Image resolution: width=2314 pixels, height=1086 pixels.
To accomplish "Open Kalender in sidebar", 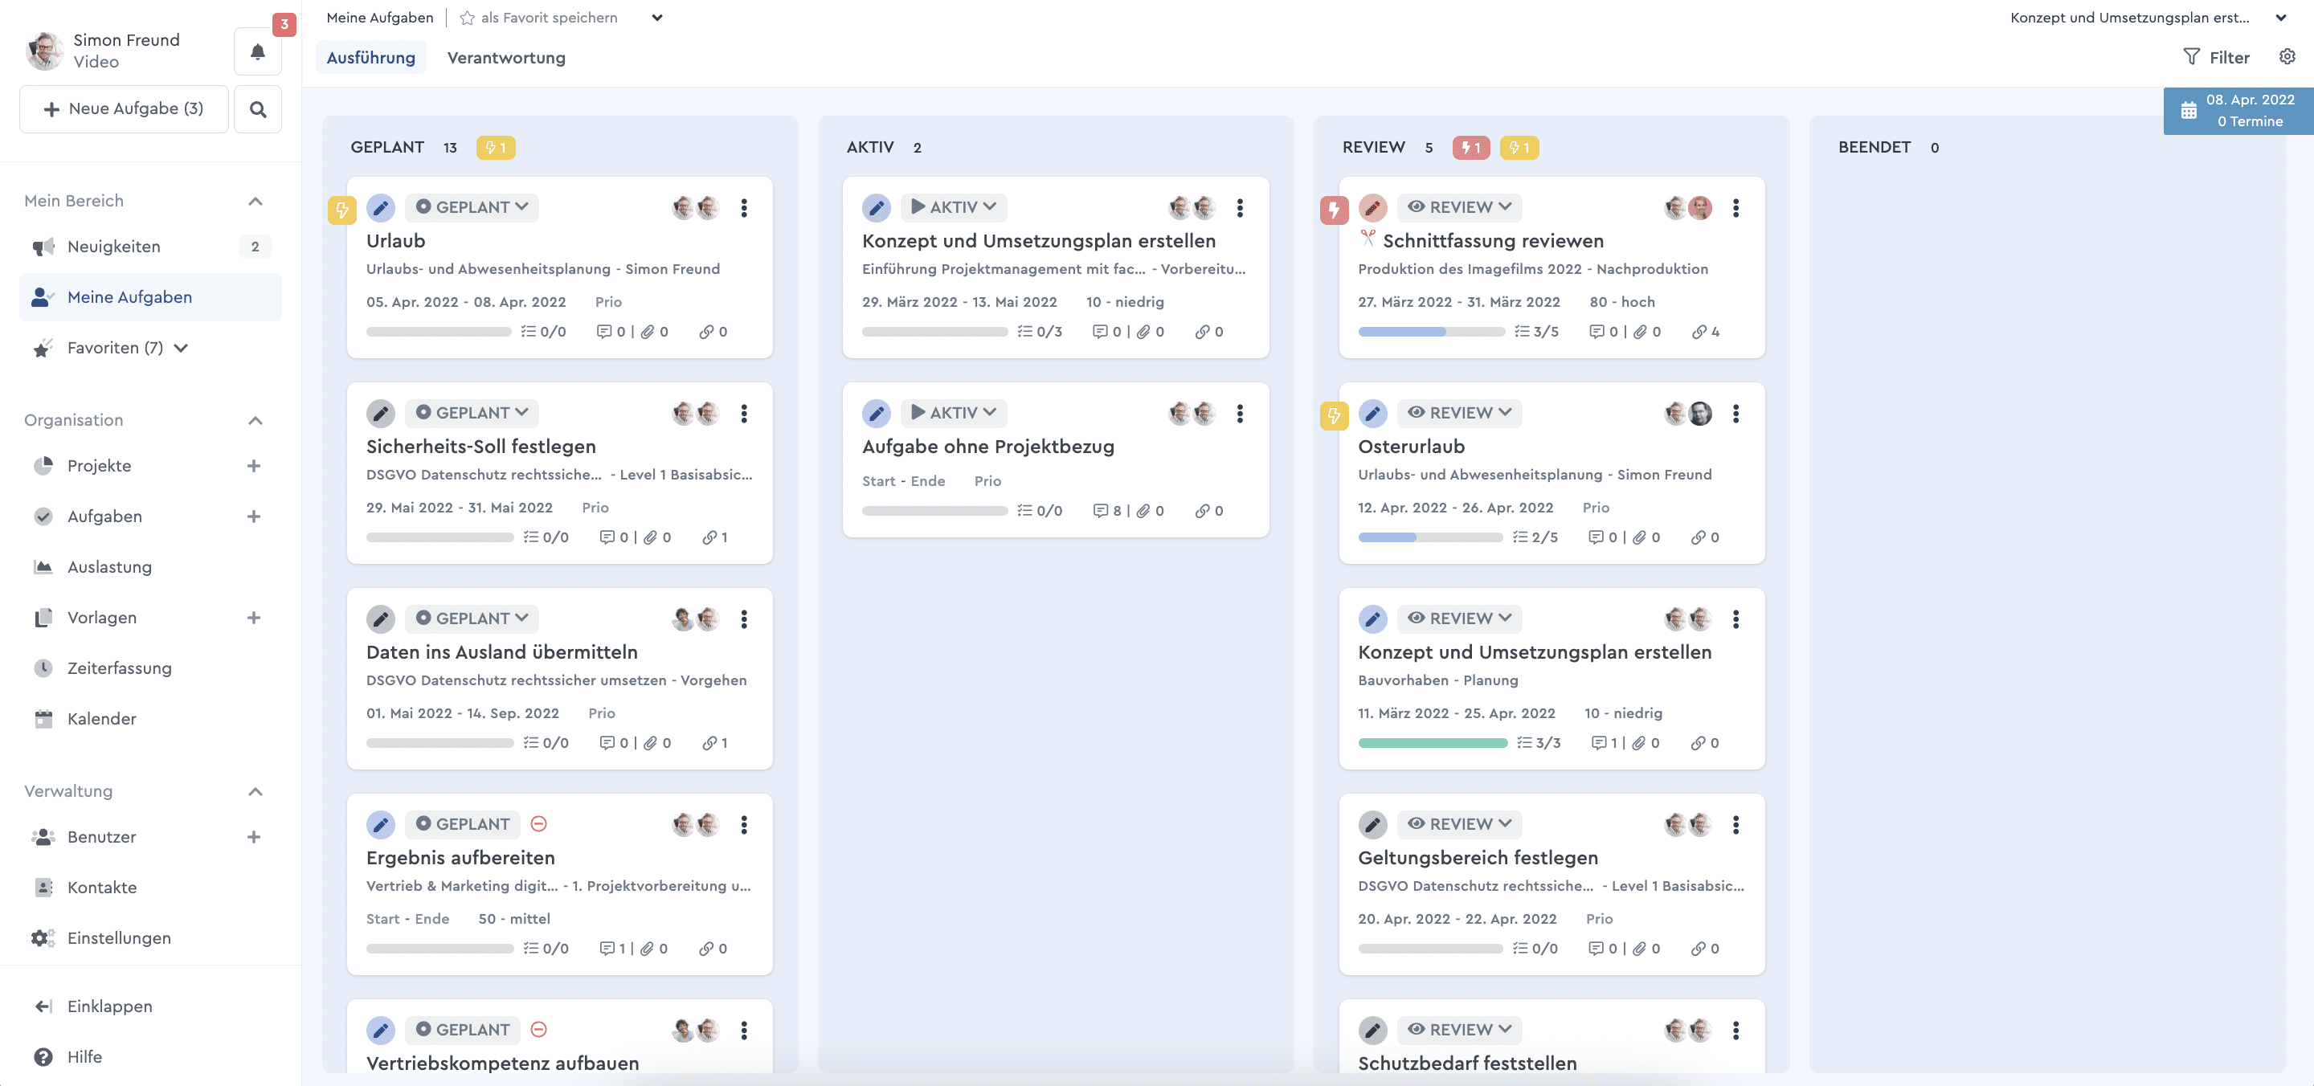I will [150, 720].
